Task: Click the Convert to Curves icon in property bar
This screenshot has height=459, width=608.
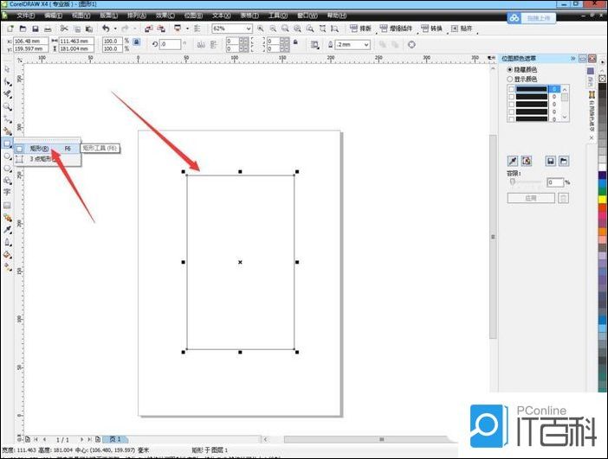Action: 411,44
